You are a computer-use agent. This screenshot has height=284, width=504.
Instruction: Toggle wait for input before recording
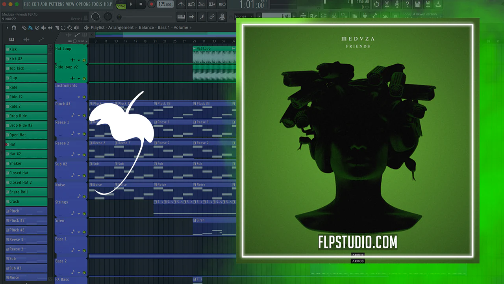191,4
